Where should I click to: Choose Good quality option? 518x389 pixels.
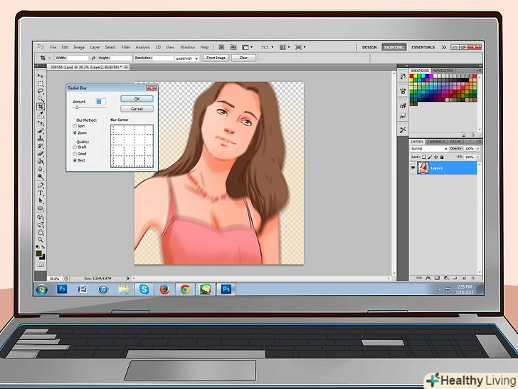74,154
